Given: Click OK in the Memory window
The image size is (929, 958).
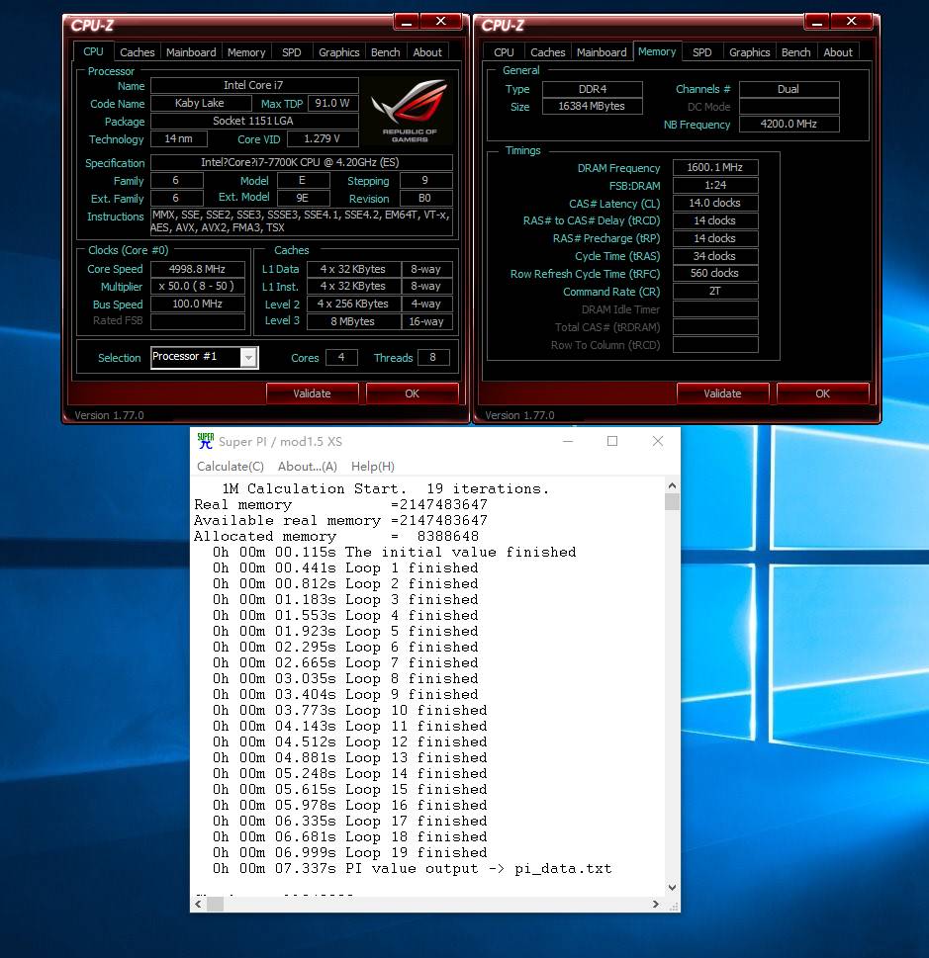Looking at the screenshot, I should pyautogui.click(x=822, y=392).
